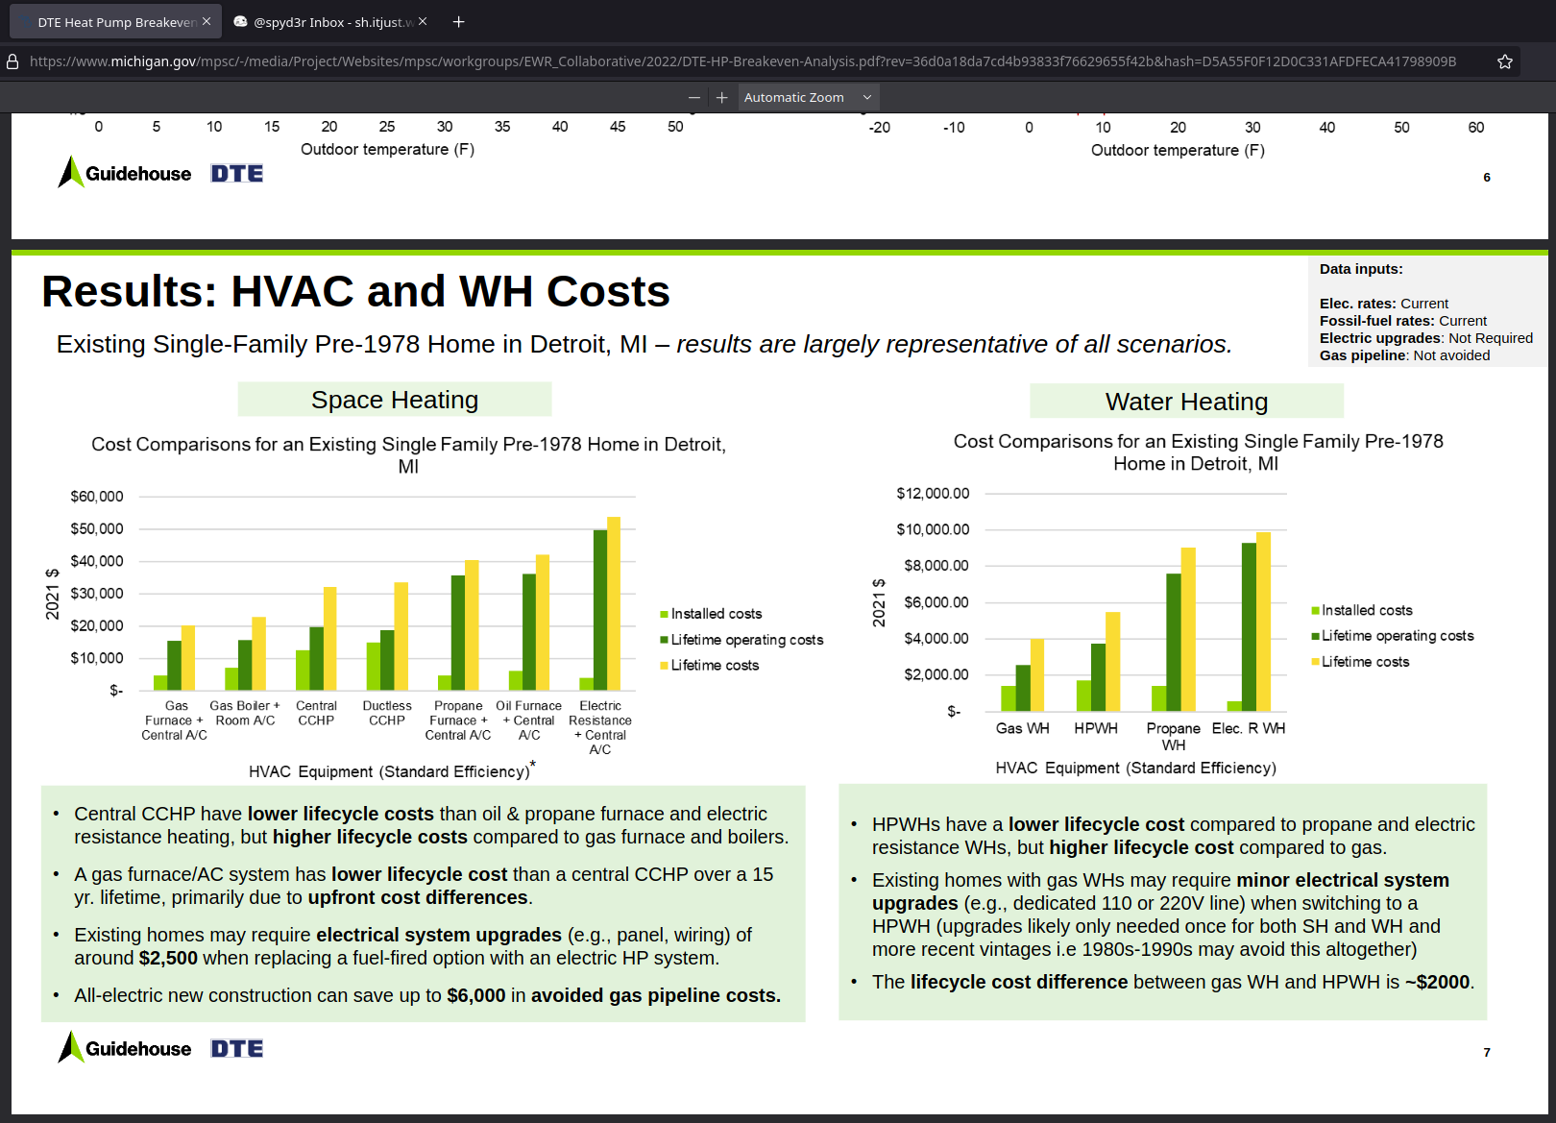Click the site security lock icon
Viewport: 1556px width, 1123px height.
pos(13,61)
